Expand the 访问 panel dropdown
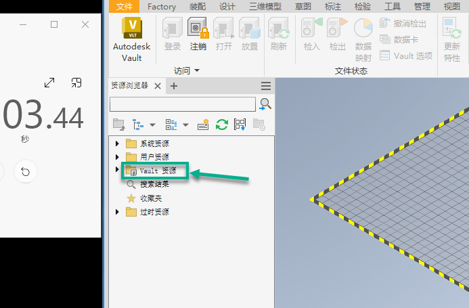Screen dimensions: 469x308 pyautogui.click(x=197, y=70)
